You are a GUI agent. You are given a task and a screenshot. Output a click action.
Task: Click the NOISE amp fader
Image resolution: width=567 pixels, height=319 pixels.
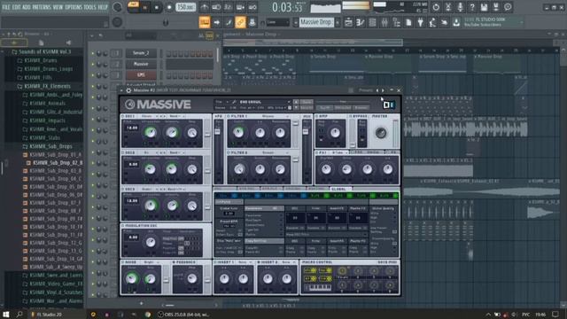click(x=166, y=279)
